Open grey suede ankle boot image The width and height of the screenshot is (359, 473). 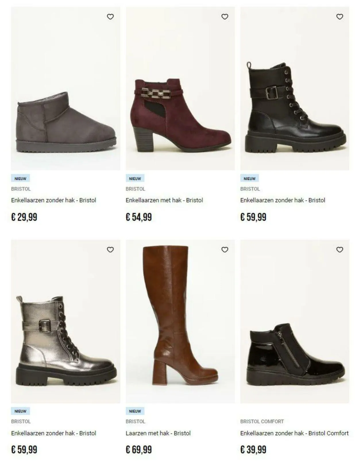tap(65, 89)
